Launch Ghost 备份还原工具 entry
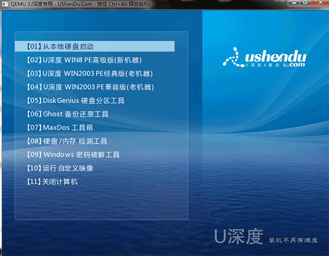This screenshot has width=329, height=256. [x=67, y=114]
